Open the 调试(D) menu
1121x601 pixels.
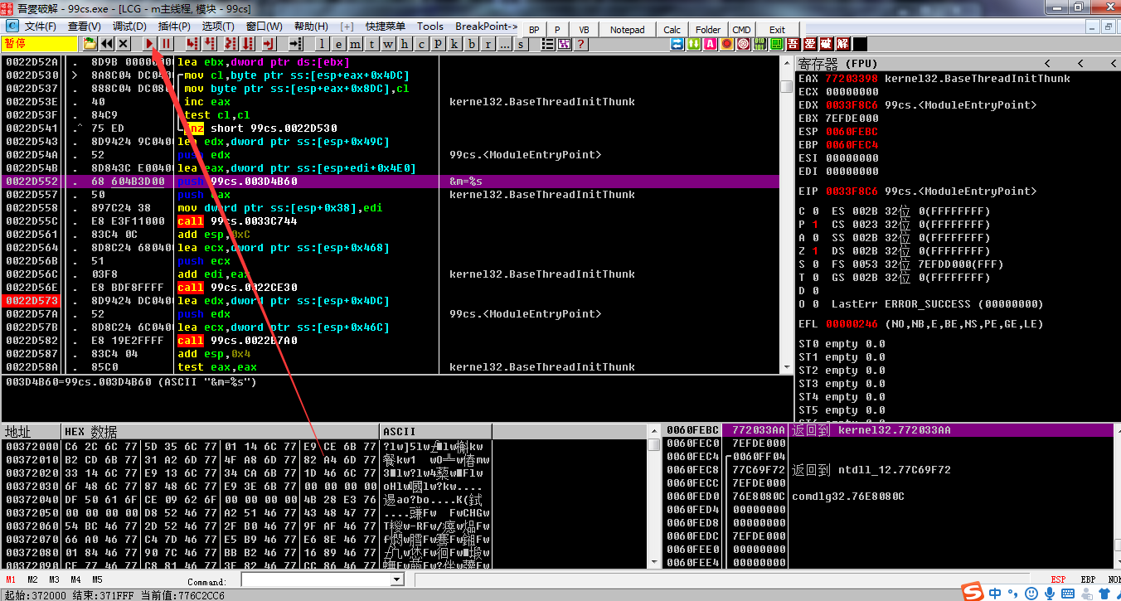(x=129, y=27)
